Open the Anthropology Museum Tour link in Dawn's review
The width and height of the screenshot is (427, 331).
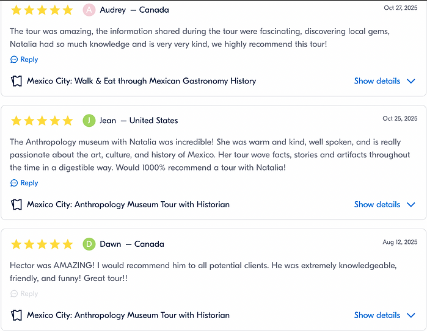pyautogui.click(x=128, y=315)
